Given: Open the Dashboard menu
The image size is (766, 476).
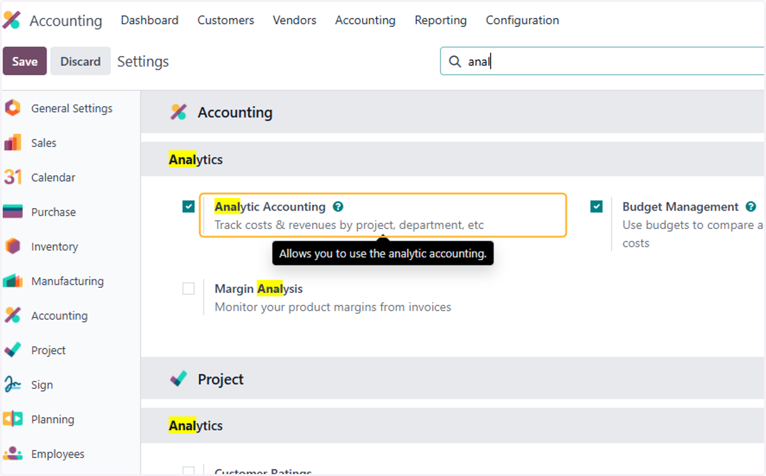Looking at the screenshot, I should coord(149,20).
